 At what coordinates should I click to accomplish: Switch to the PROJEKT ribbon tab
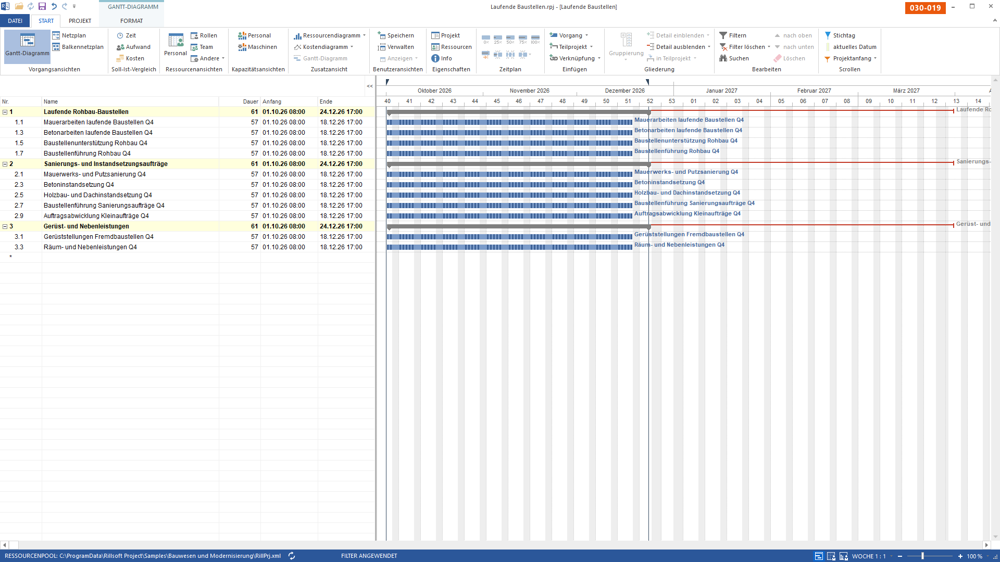80,21
